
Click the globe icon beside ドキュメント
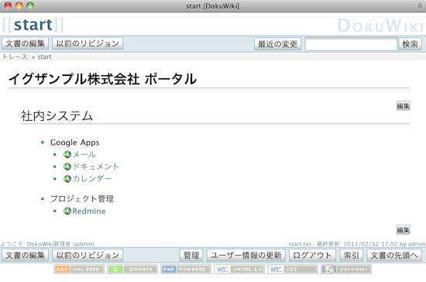pyautogui.click(x=67, y=167)
